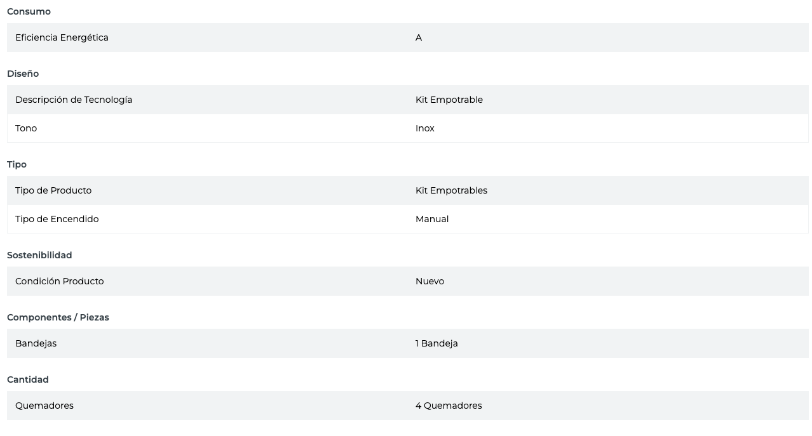The image size is (812, 436).
Task: Click the Sostenibilidad section heading
Action: [x=39, y=255]
